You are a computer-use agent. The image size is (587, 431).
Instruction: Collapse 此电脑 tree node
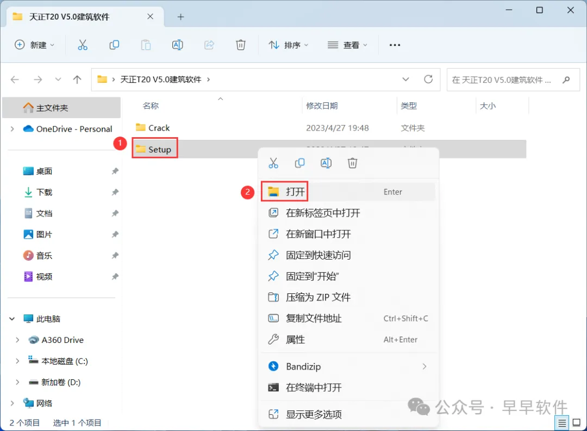coord(12,319)
